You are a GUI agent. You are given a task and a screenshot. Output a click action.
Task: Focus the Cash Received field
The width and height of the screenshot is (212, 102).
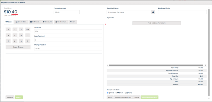pyautogui.click(x=68, y=40)
